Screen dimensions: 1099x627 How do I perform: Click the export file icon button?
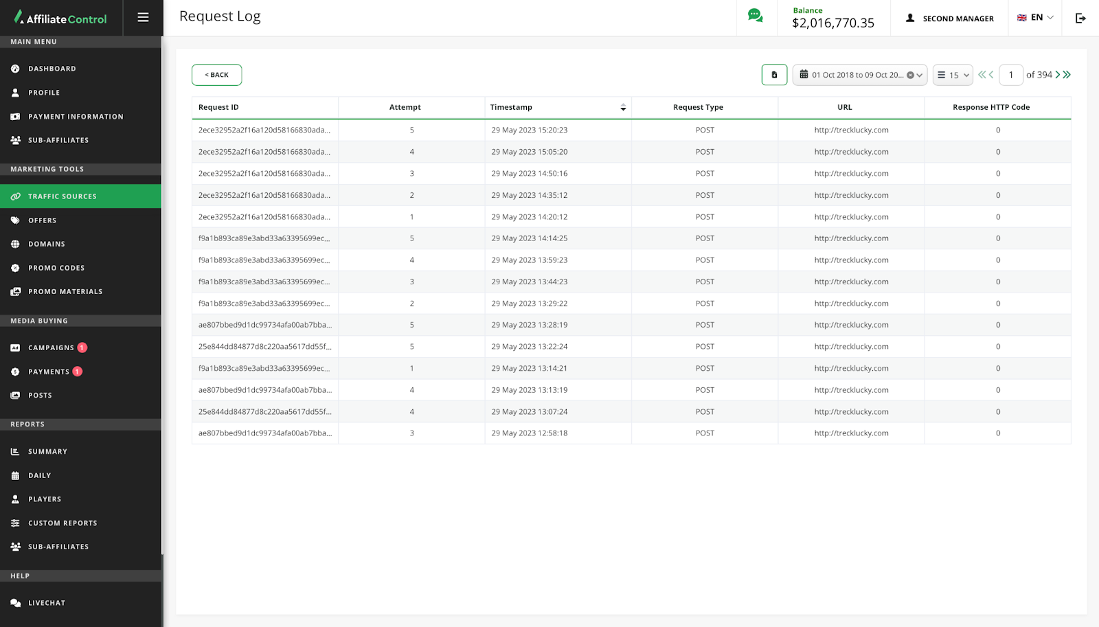point(774,75)
